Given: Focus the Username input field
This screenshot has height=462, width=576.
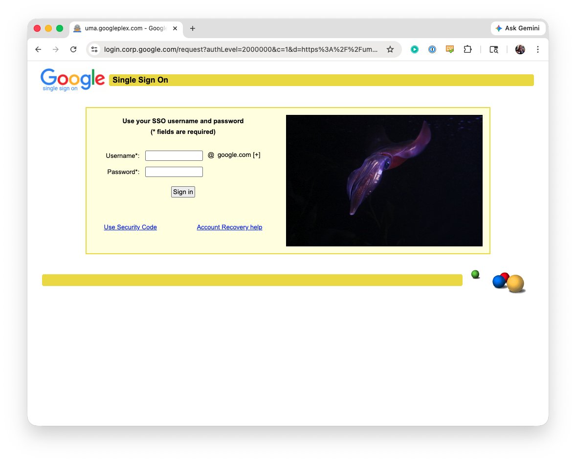Looking at the screenshot, I should coord(174,156).
